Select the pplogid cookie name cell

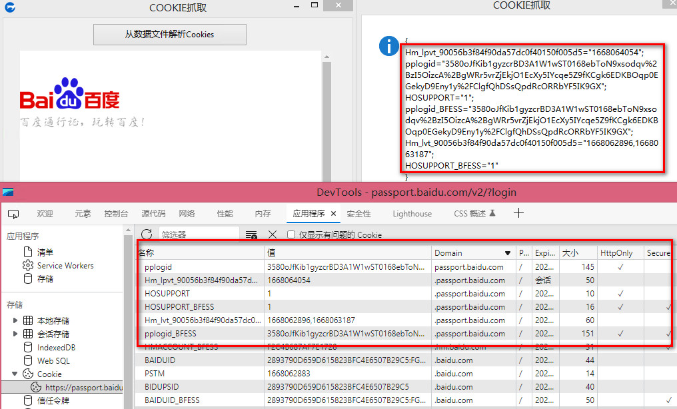158,267
